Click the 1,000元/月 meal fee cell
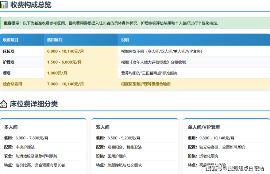 [57, 73]
